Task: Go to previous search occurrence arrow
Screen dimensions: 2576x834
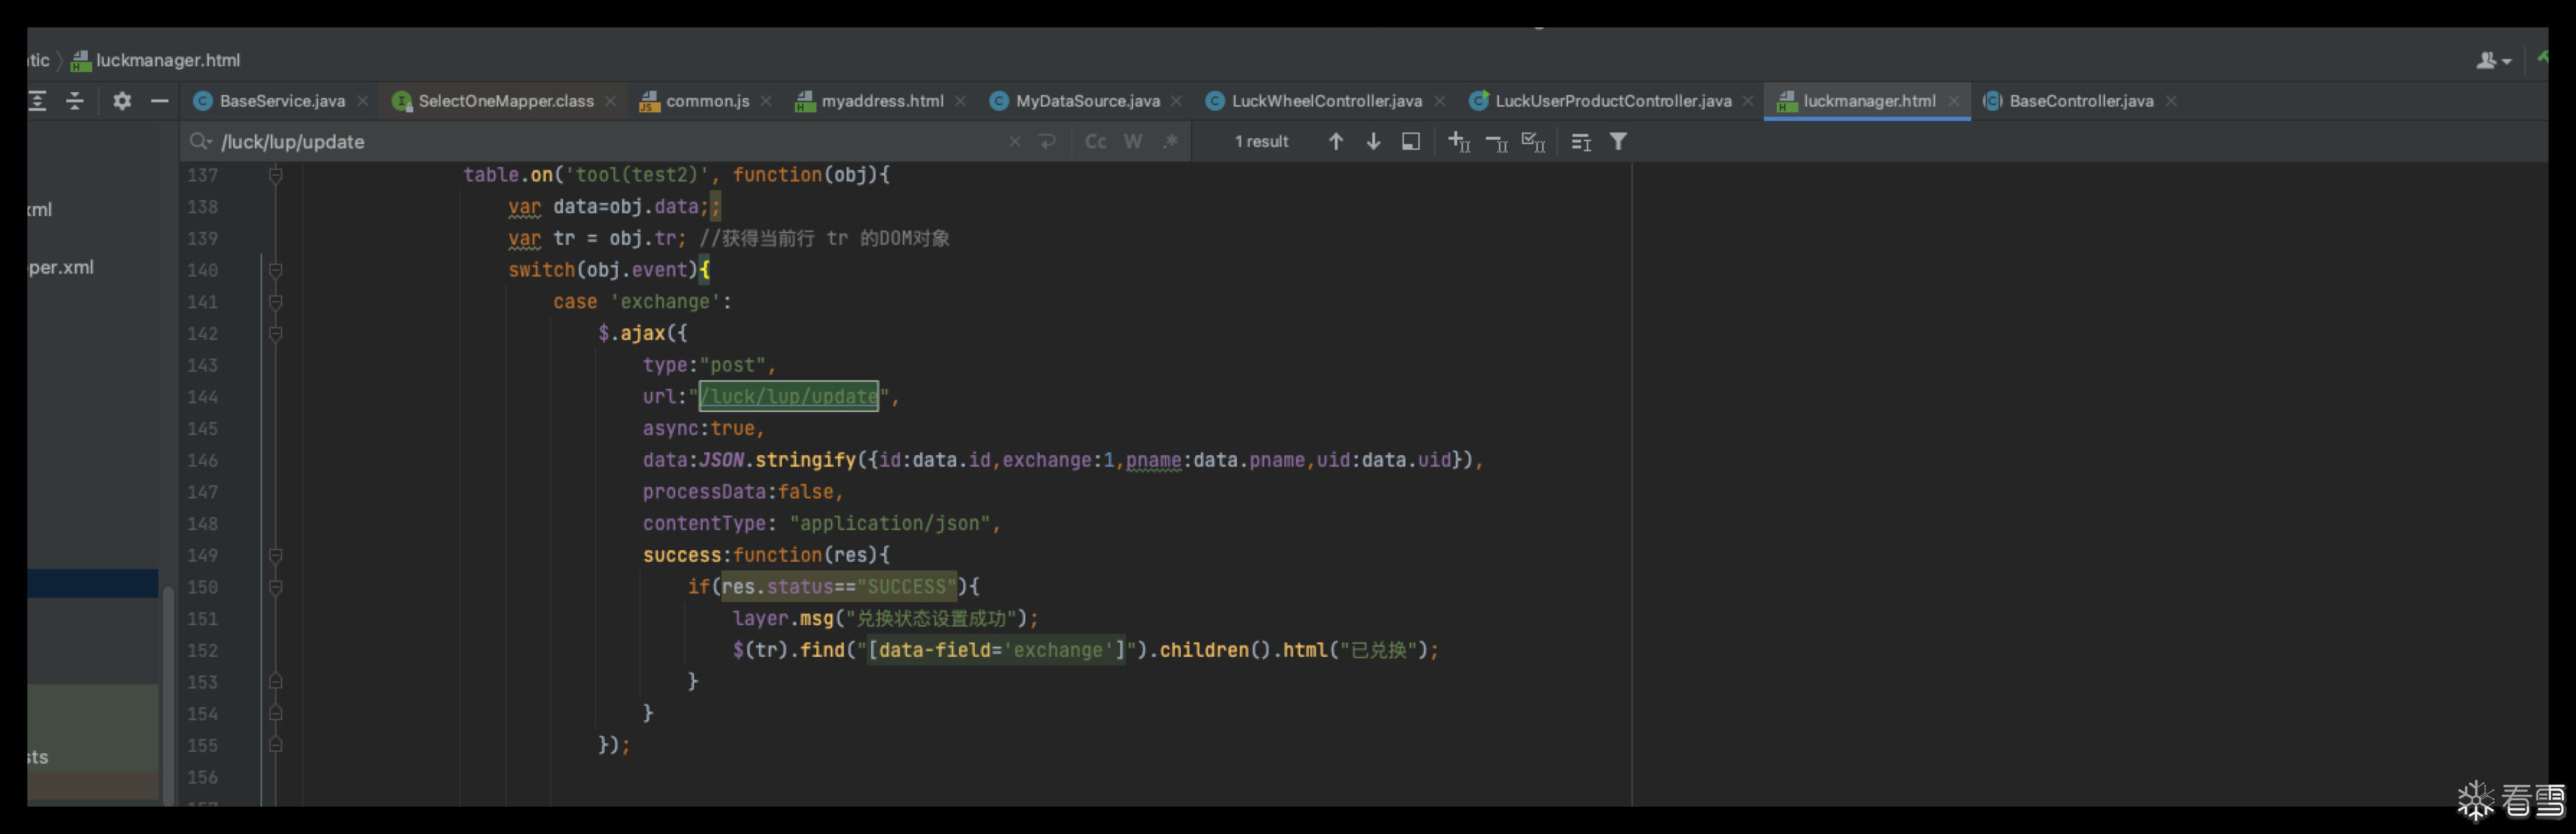Action: (x=1335, y=142)
